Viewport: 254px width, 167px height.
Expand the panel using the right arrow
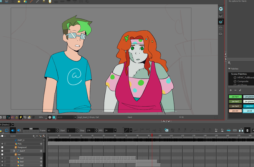pos(226,59)
